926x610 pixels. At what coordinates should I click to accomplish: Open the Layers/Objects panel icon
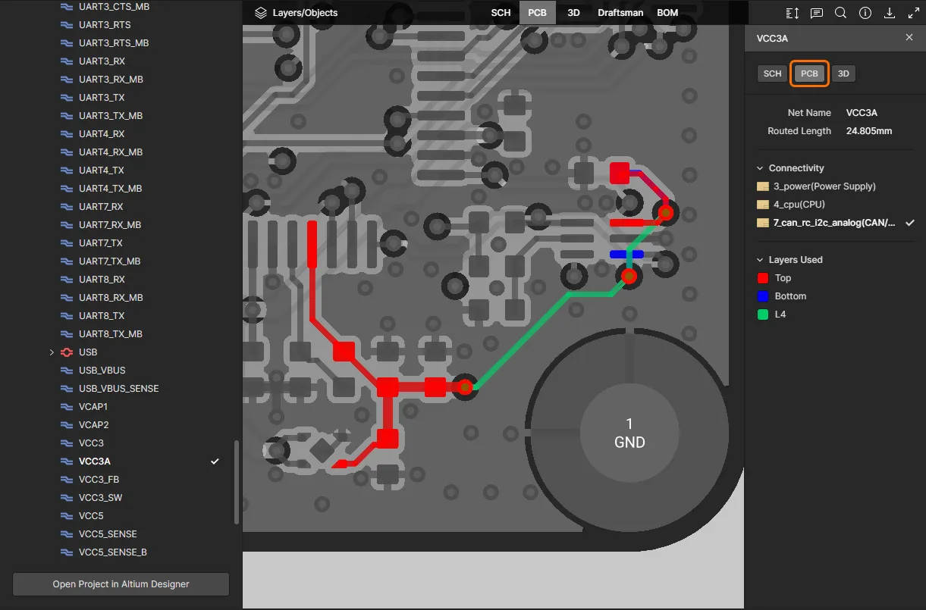coord(261,13)
